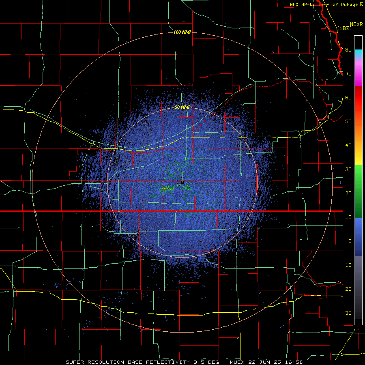Select the -10 value on the dBZ scale
Viewport: 365px width, 365px height.
point(347,265)
